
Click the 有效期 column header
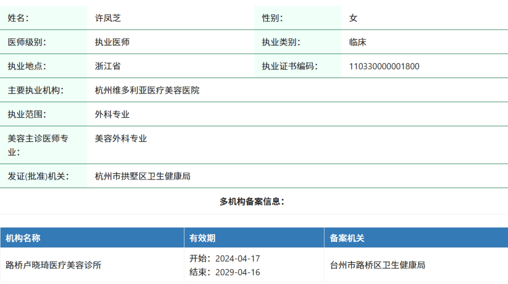click(202, 238)
